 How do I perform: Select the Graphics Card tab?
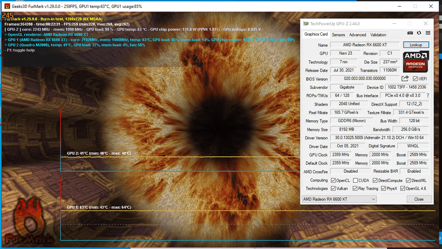[x=316, y=34]
